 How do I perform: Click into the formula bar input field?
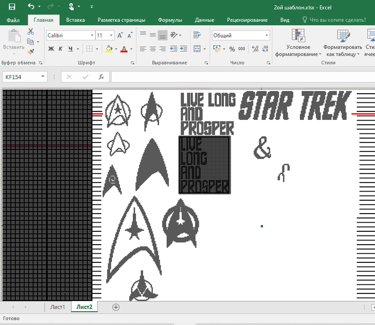pyautogui.click(x=241, y=77)
